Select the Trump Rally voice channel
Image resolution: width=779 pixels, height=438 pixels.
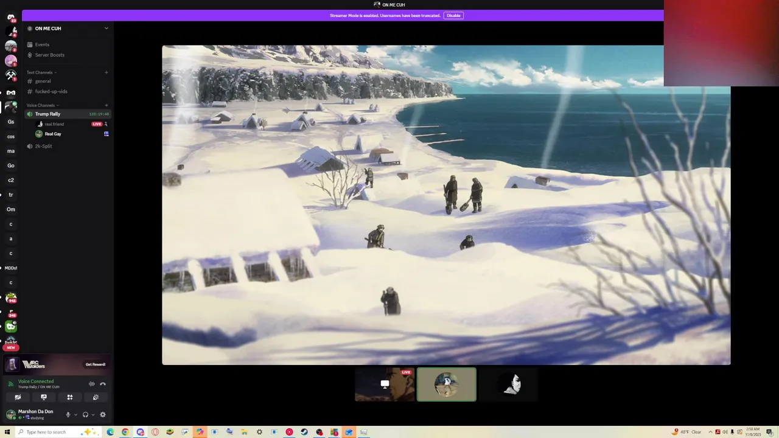point(68,114)
